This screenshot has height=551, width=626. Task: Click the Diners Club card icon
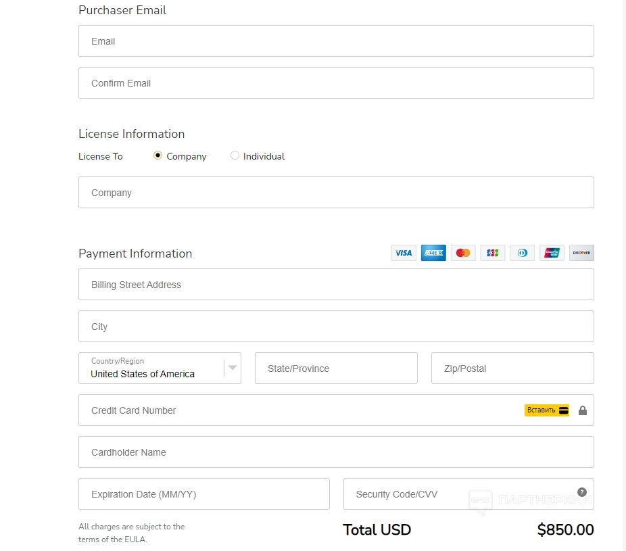tap(523, 253)
